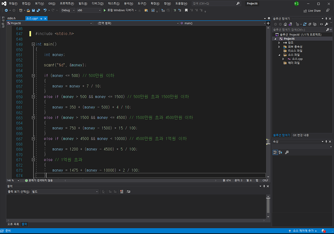Click the Pending Changes Filter clock icon

(298, 24)
